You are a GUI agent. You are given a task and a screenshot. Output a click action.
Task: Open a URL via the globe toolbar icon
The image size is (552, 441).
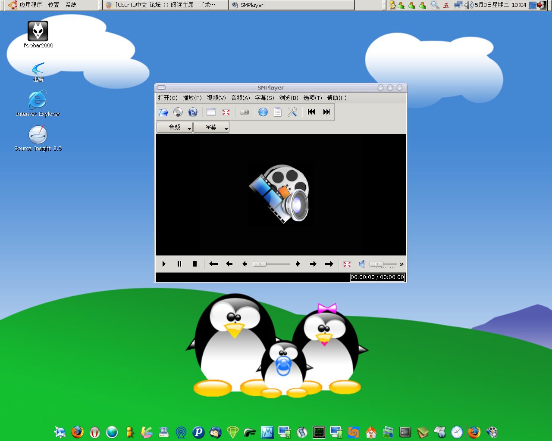[193, 112]
